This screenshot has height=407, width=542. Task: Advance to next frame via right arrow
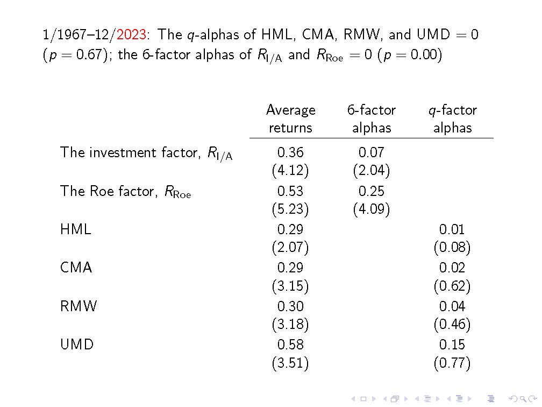pos(404,399)
